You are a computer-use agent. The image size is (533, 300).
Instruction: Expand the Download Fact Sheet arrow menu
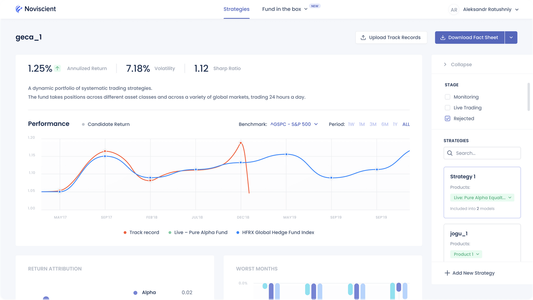[x=511, y=38]
